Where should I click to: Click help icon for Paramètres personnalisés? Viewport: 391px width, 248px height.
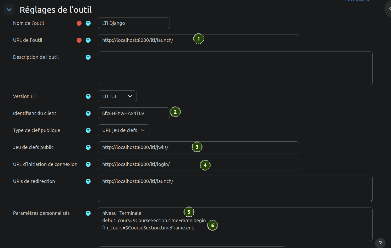tap(88, 213)
